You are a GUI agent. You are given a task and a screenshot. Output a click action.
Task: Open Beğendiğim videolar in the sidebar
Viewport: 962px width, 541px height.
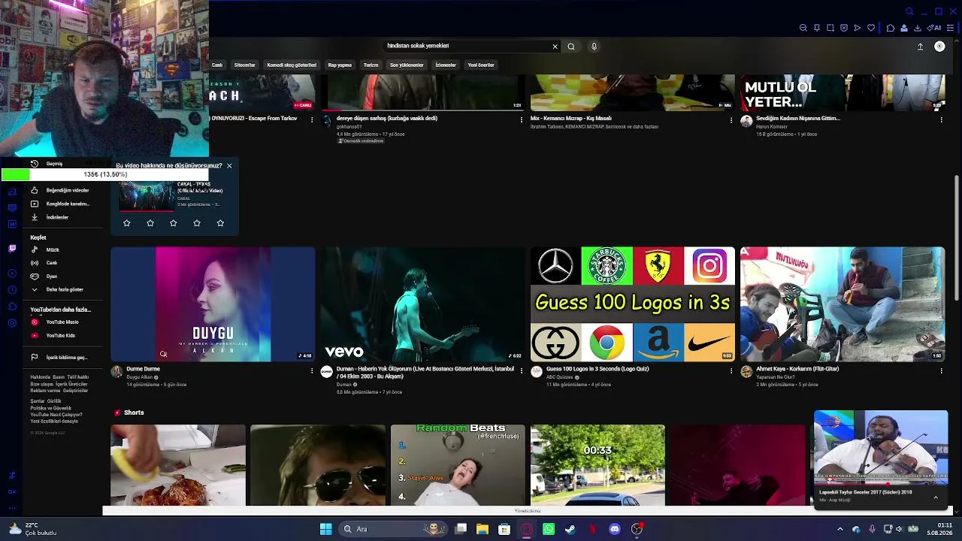(66, 190)
